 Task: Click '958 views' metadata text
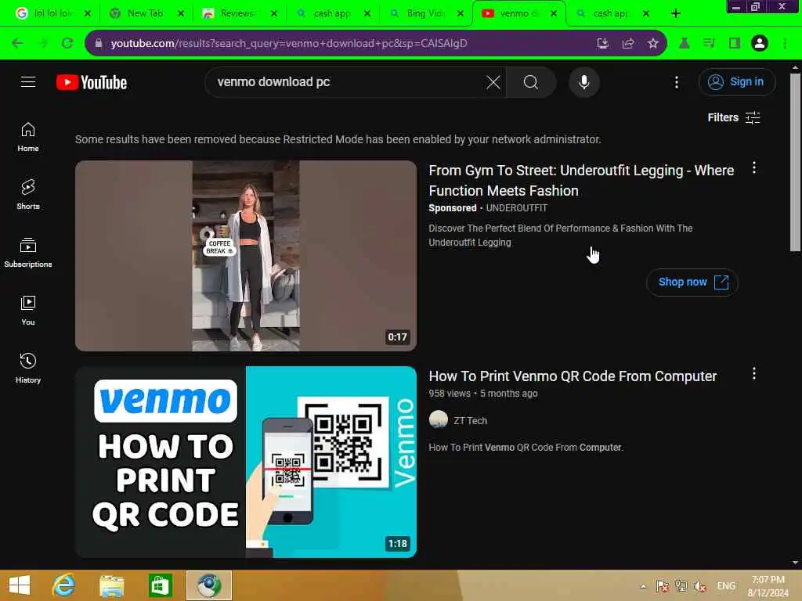point(449,394)
